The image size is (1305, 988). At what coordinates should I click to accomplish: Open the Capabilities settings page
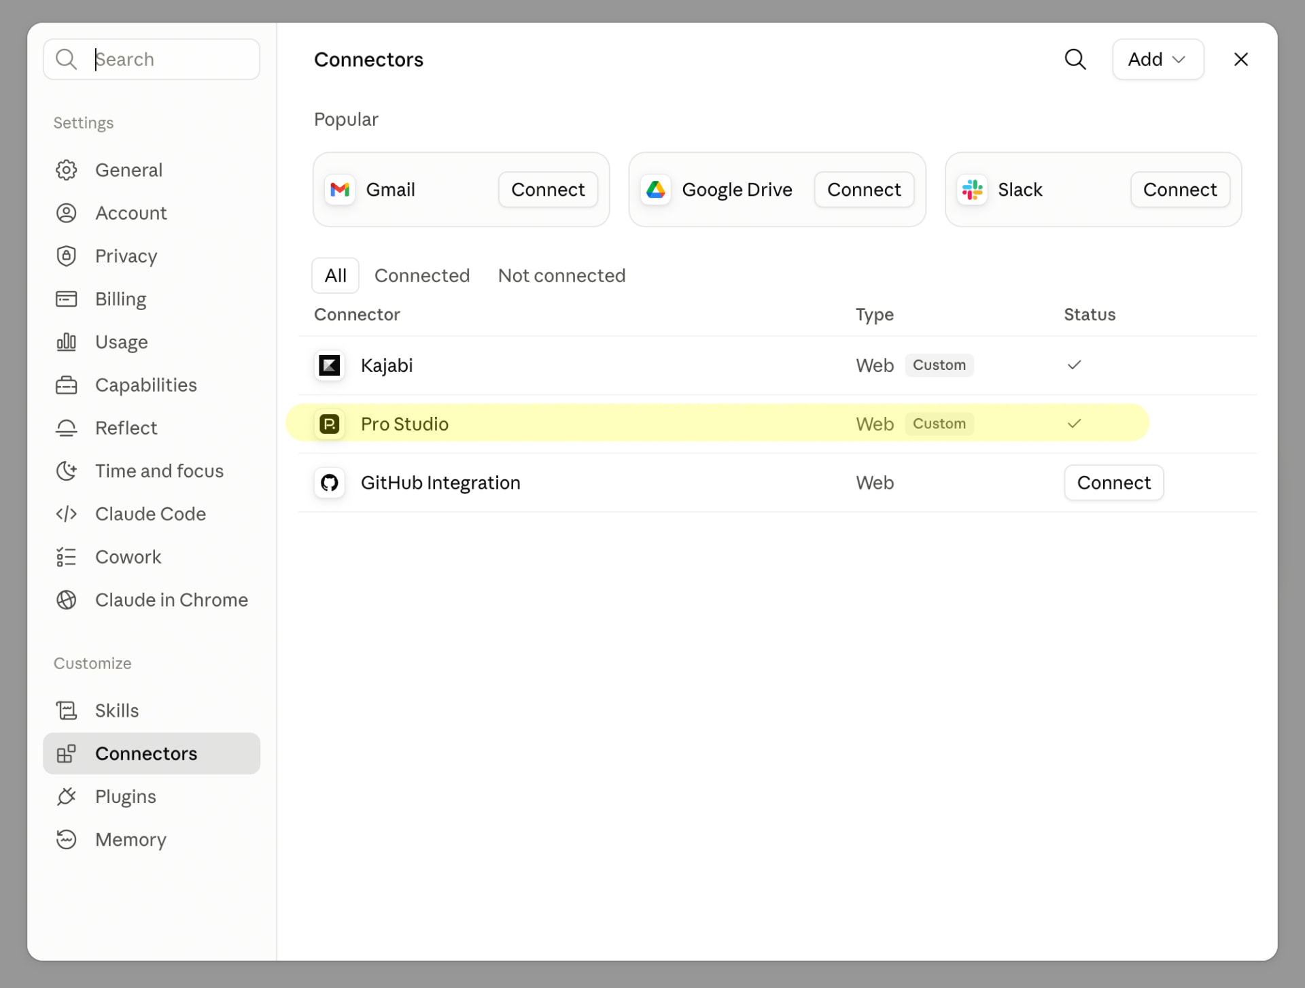click(x=152, y=385)
